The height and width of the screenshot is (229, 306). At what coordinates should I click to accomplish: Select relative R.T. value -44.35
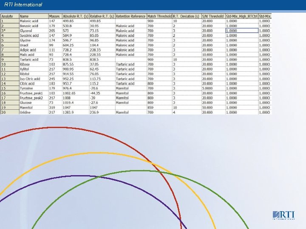[x=102, y=93]
